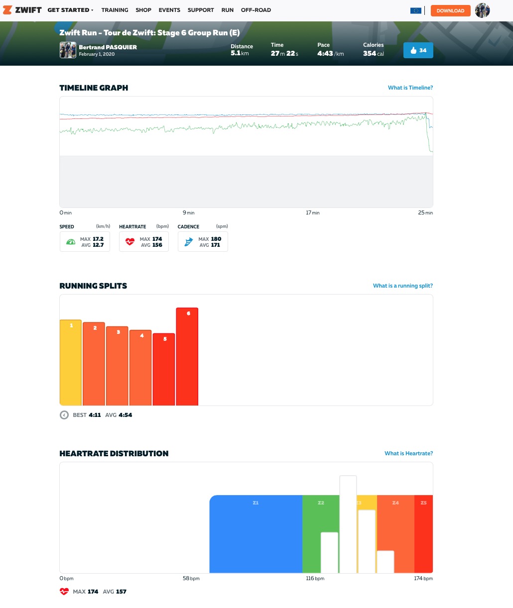Click the orange DOWNLOAD button
Image resolution: width=513 pixels, height=608 pixels.
[x=450, y=10]
